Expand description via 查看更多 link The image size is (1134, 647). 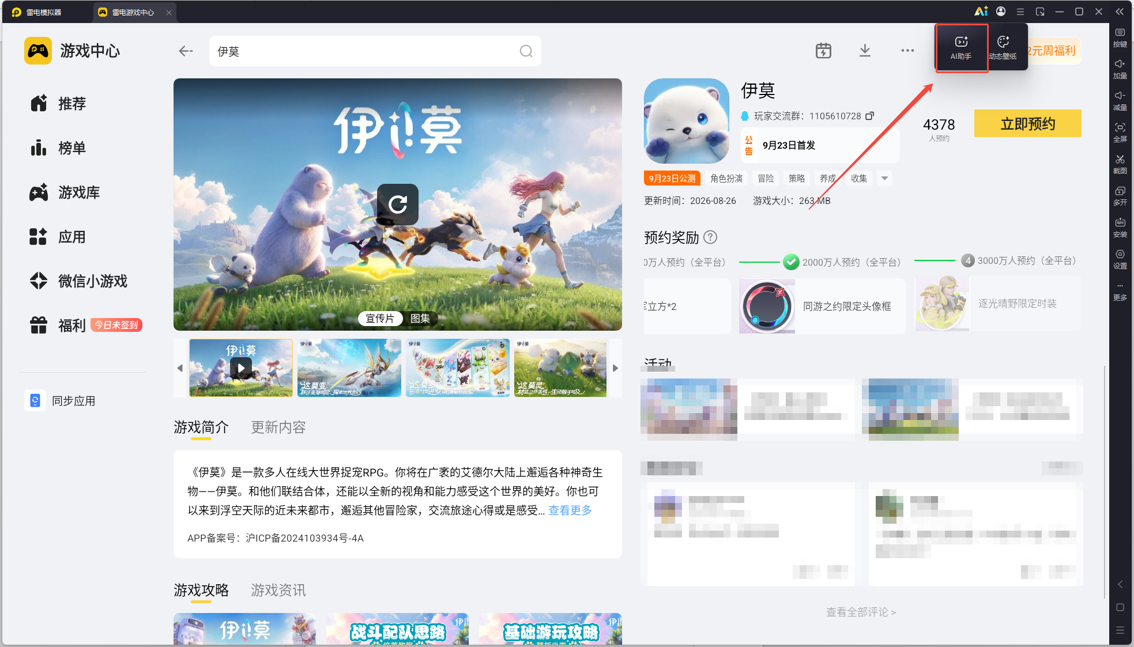[570, 510]
